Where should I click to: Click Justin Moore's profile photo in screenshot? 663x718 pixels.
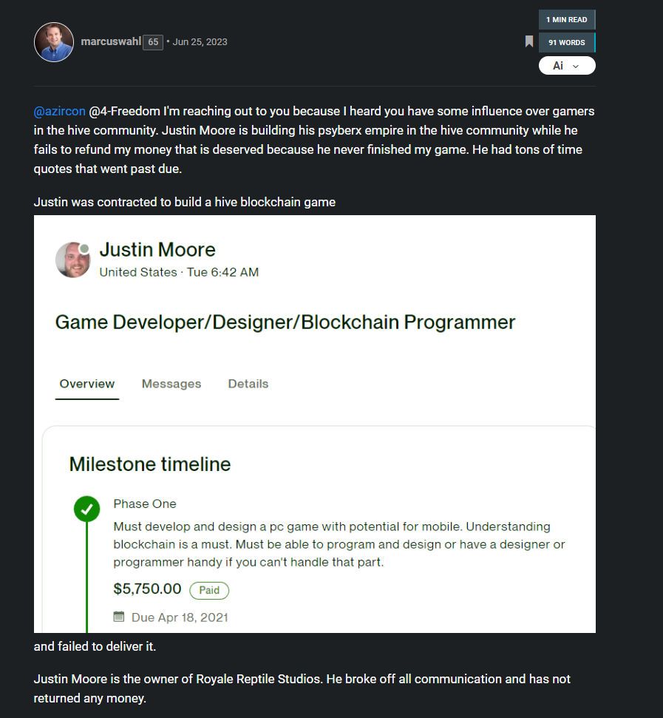73,260
